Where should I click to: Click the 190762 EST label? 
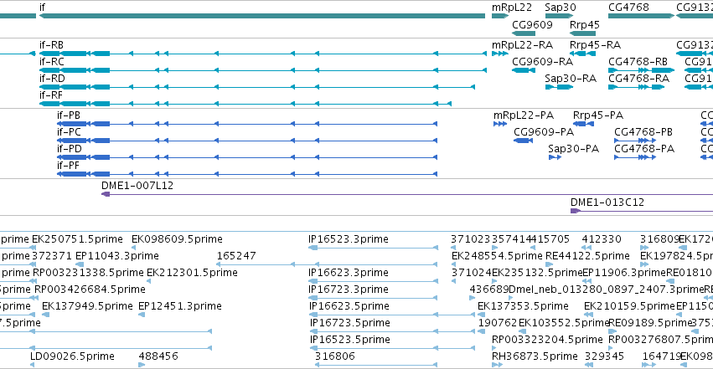(x=498, y=323)
